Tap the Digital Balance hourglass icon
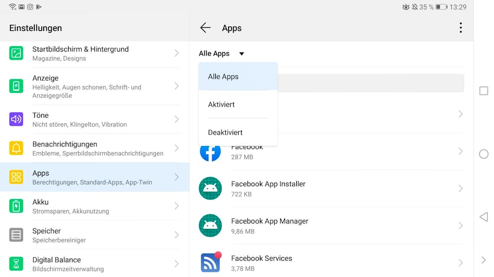This screenshot has width=494, height=277. (16, 264)
